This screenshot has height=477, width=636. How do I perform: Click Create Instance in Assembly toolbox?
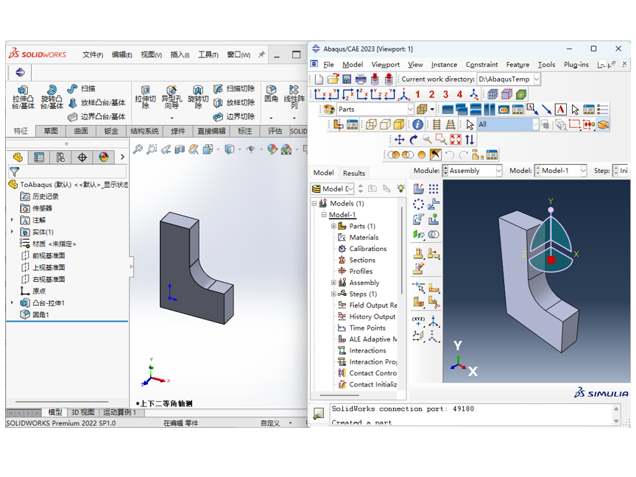coord(419,188)
